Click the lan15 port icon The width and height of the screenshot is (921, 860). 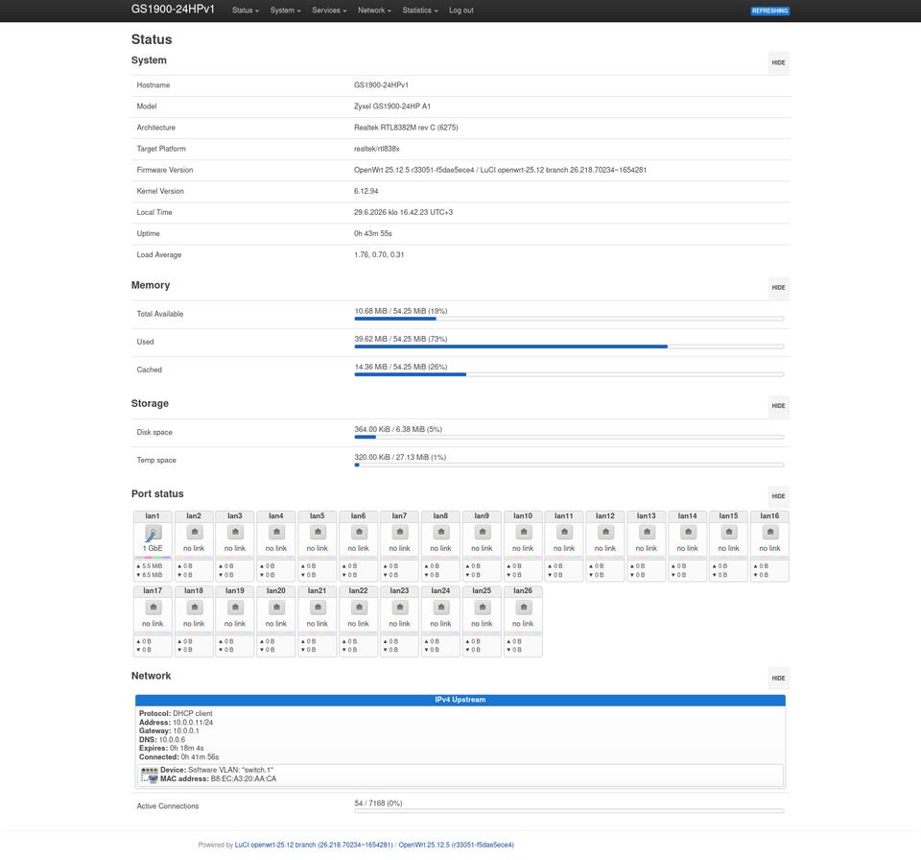(x=728, y=532)
